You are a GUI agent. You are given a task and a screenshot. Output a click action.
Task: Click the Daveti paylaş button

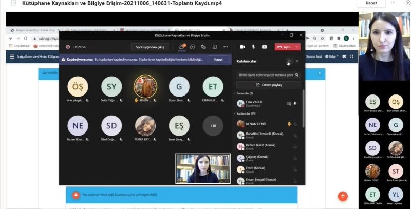268,84
